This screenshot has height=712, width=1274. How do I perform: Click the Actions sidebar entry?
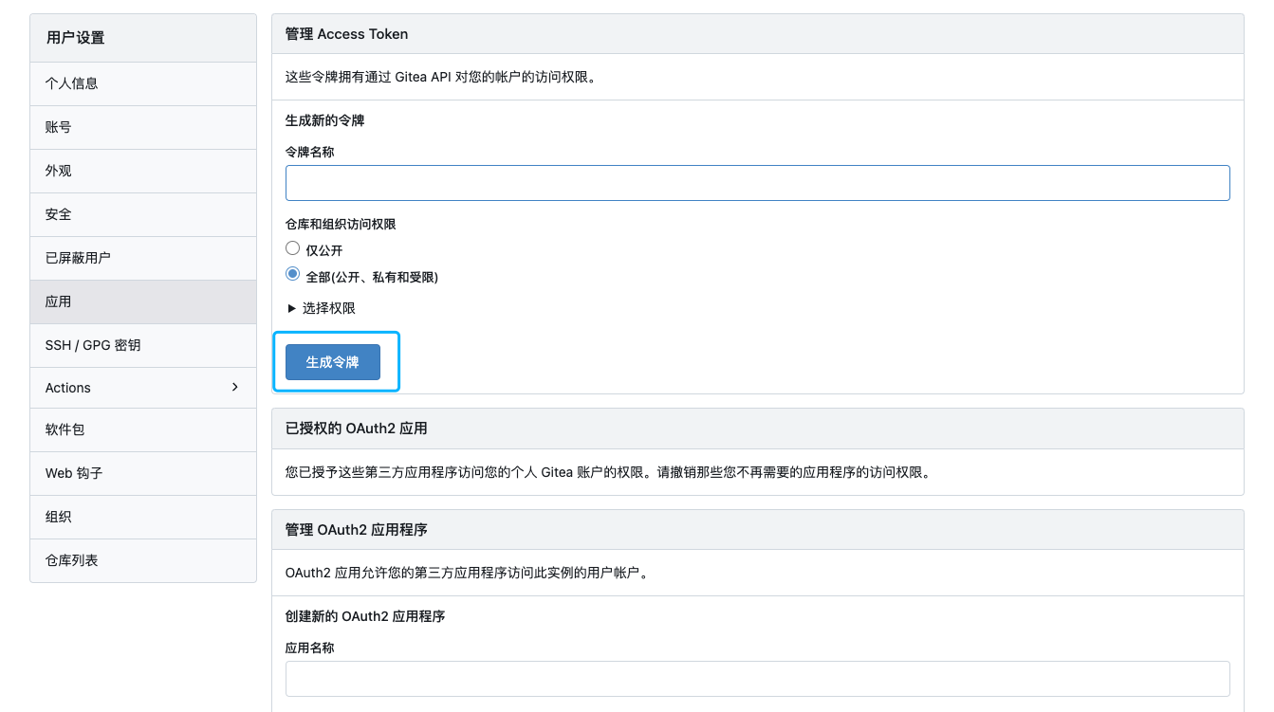click(67, 387)
